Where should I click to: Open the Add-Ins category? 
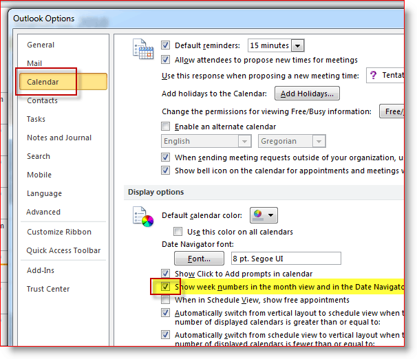click(41, 270)
